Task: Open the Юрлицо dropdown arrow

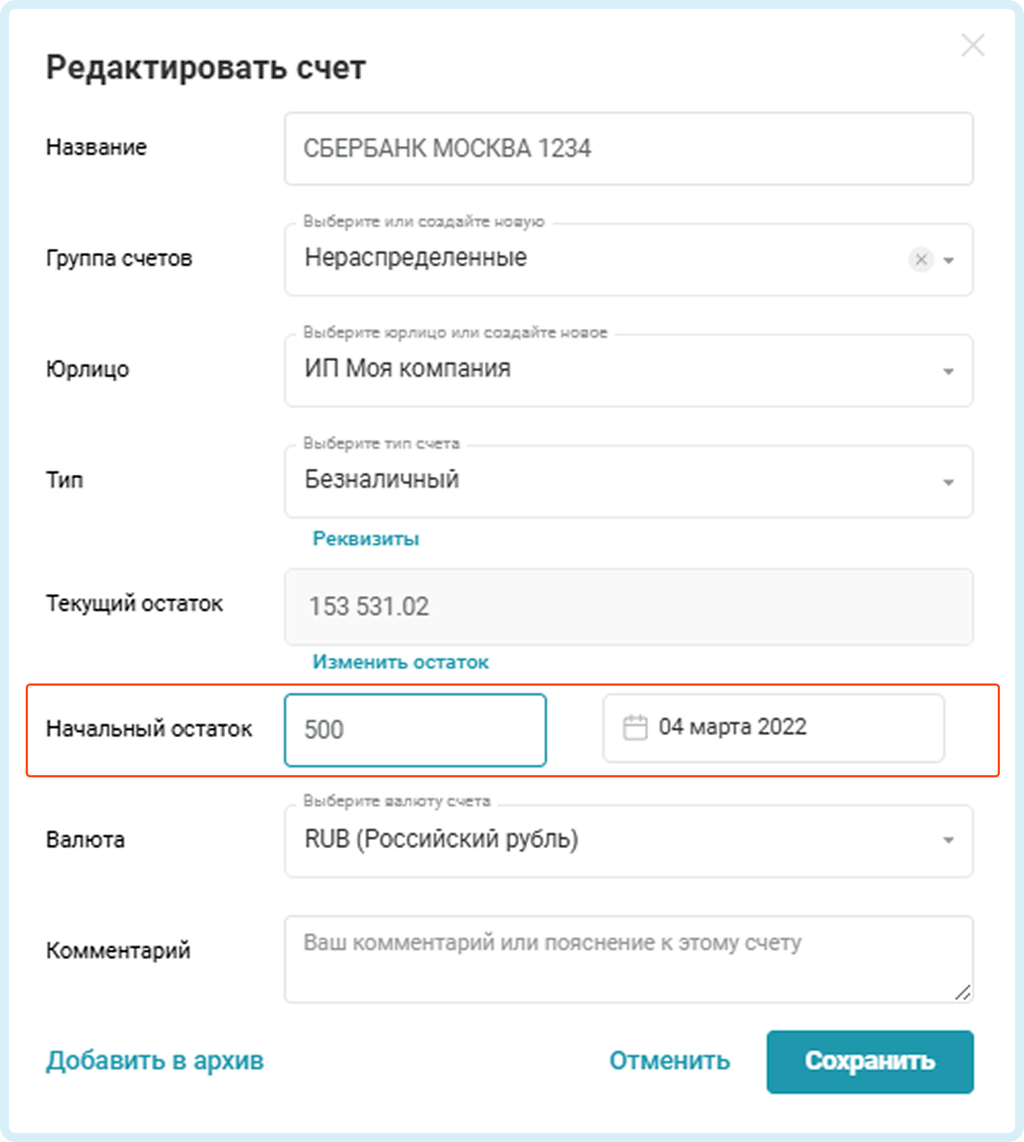Action: (949, 371)
